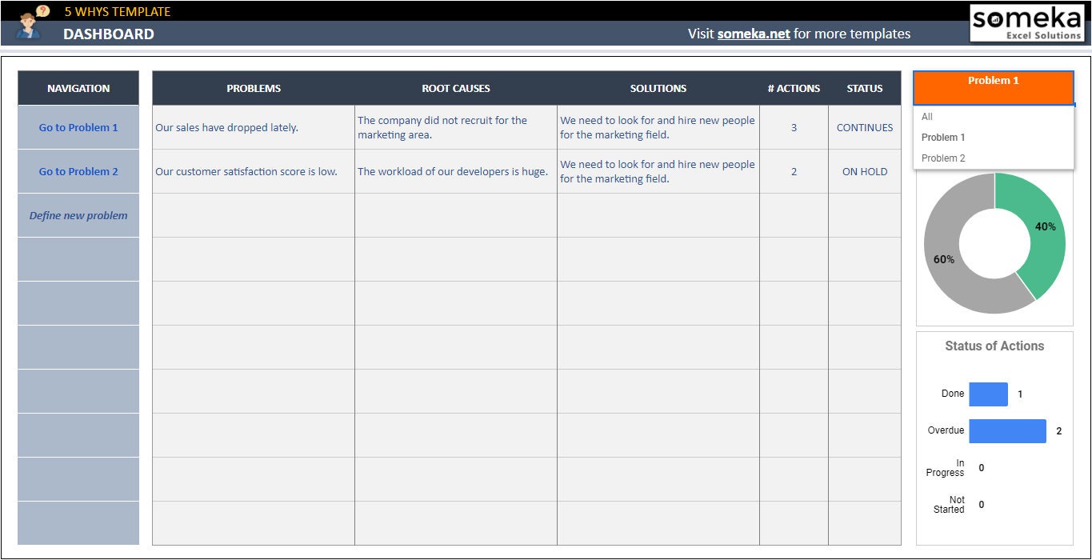This screenshot has width=1092, height=560.
Task: Select "Problem 1" from the open dropdown
Action: [x=942, y=137]
